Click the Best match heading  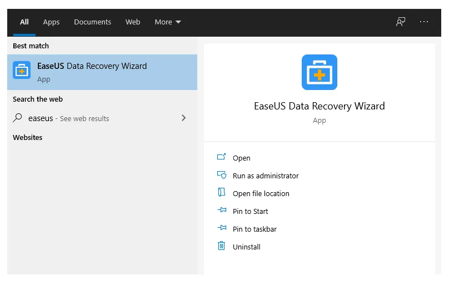(x=31, y=46)
